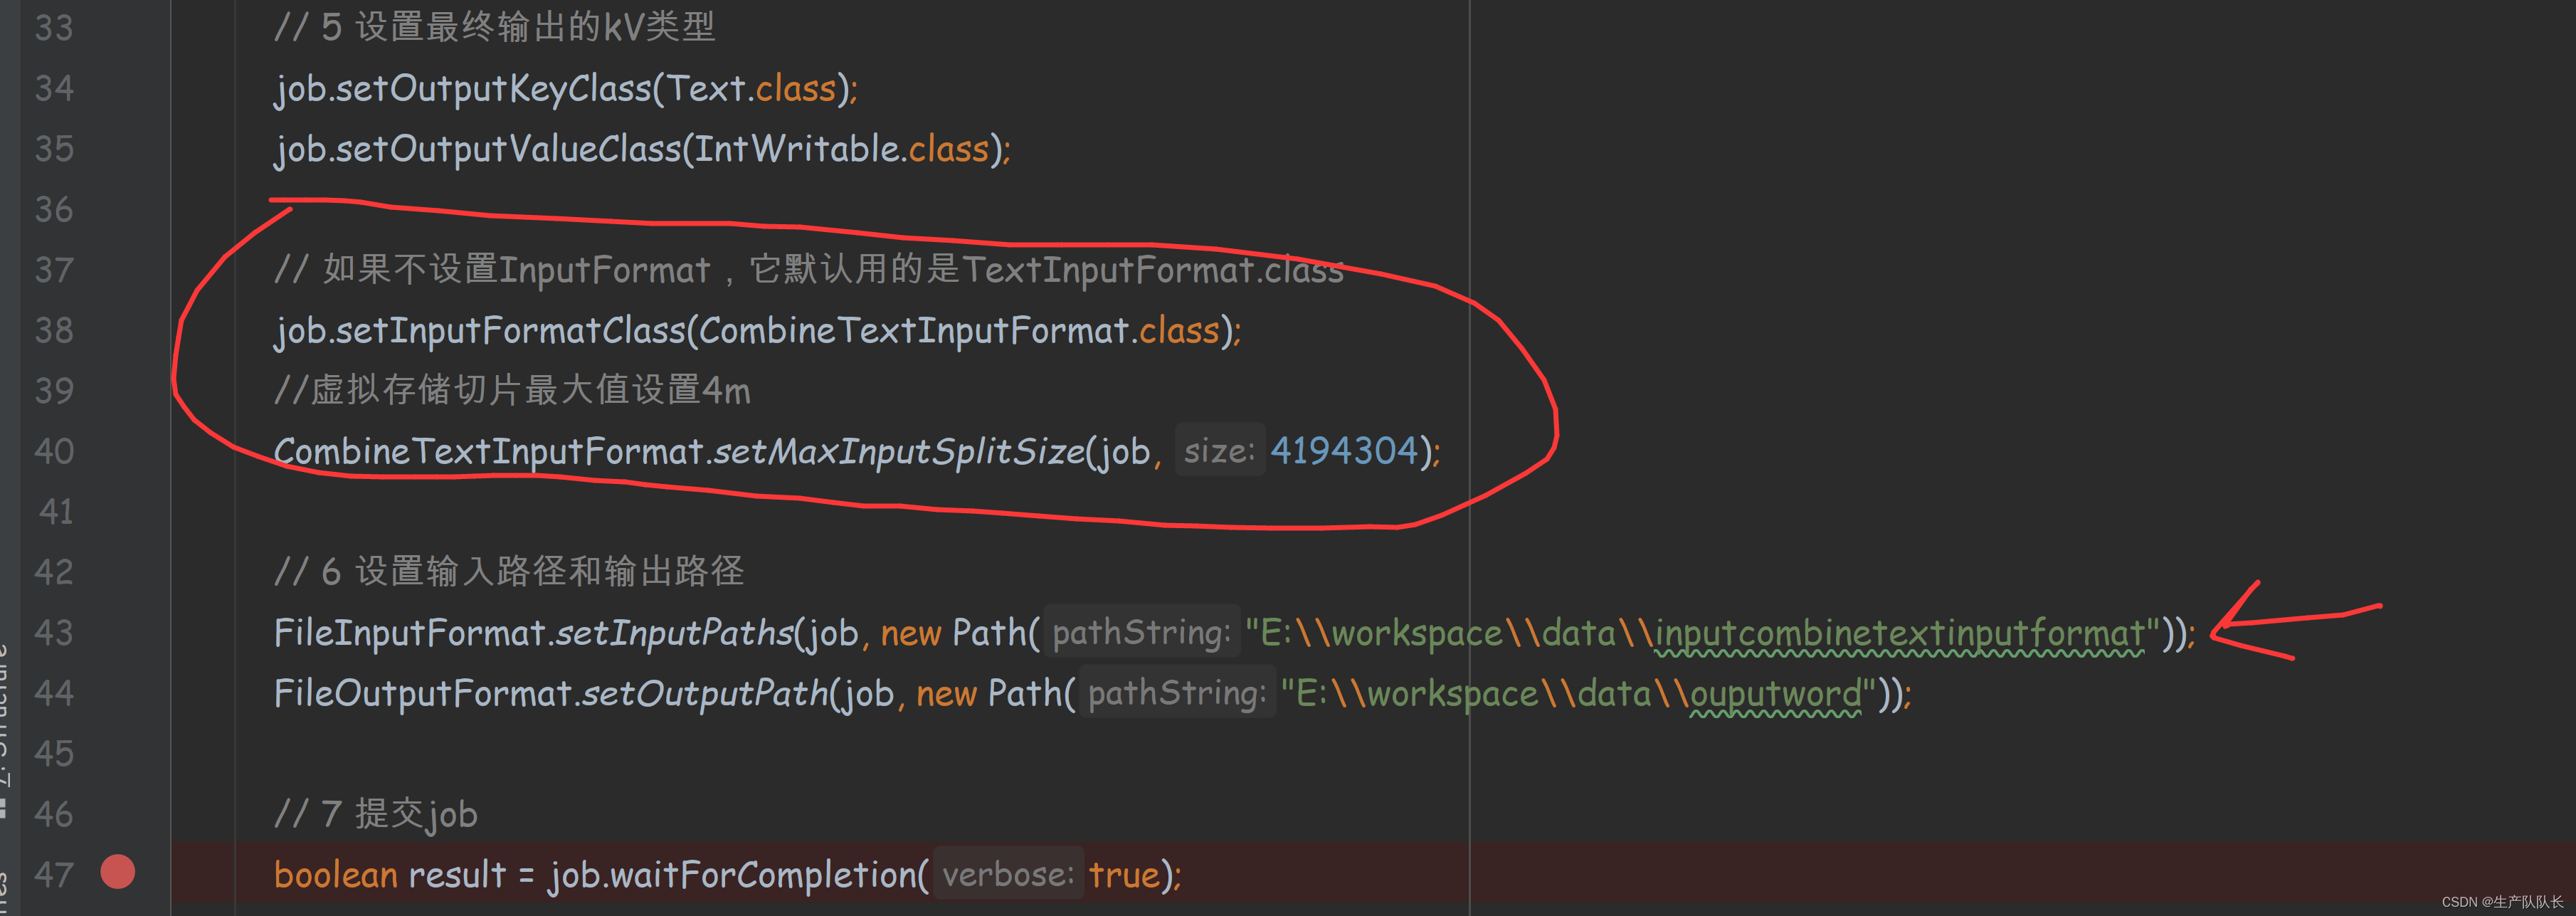Click the comment '// 5 设置最终输出的kV类型'
Viewport: 2576px width, 916px height.
coord(495,27)
